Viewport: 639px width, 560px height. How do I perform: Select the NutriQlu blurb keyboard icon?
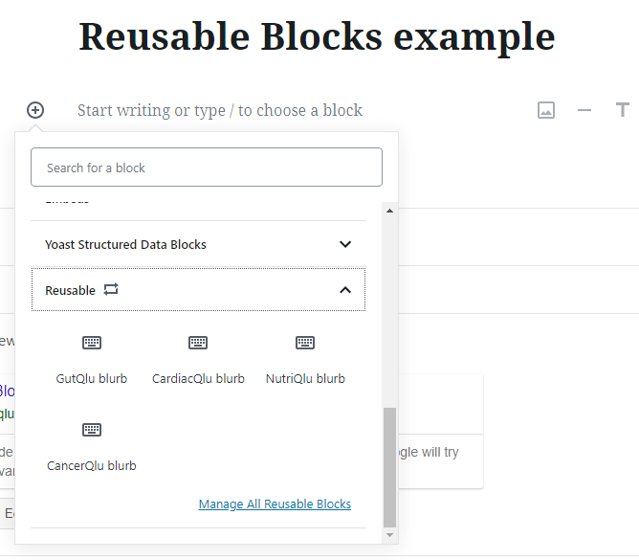(x=305, y=343)
